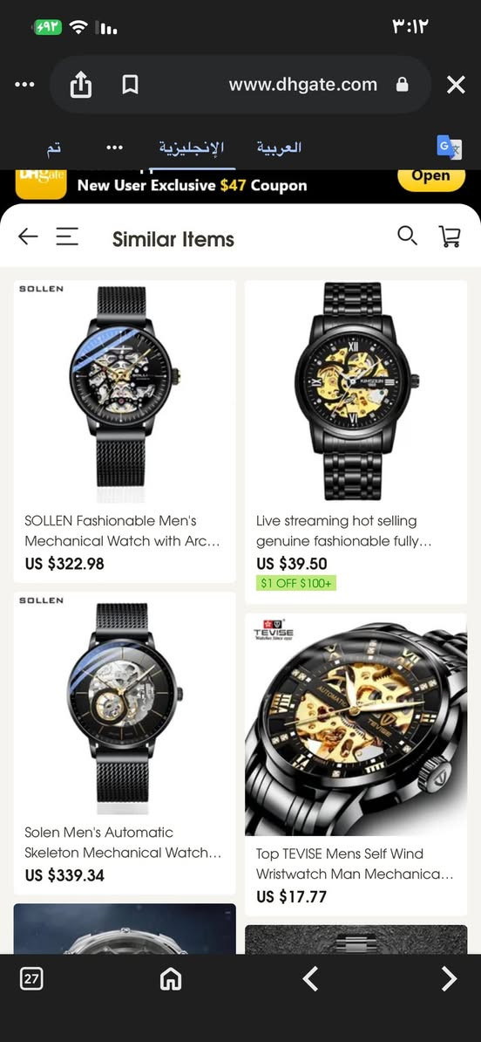Viewport: 481px width, 1042px height.
Task: Expand translate bar more options dots
Action: [x=115, y=147]
